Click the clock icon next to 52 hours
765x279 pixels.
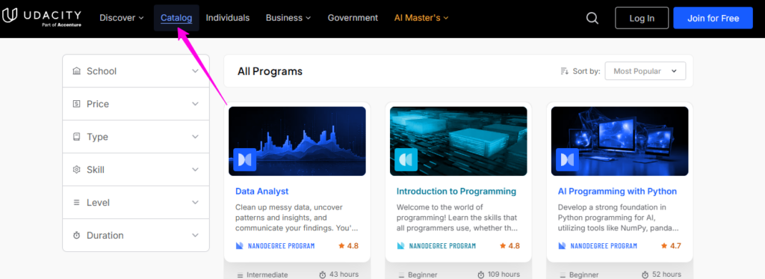tap(645, 275)
